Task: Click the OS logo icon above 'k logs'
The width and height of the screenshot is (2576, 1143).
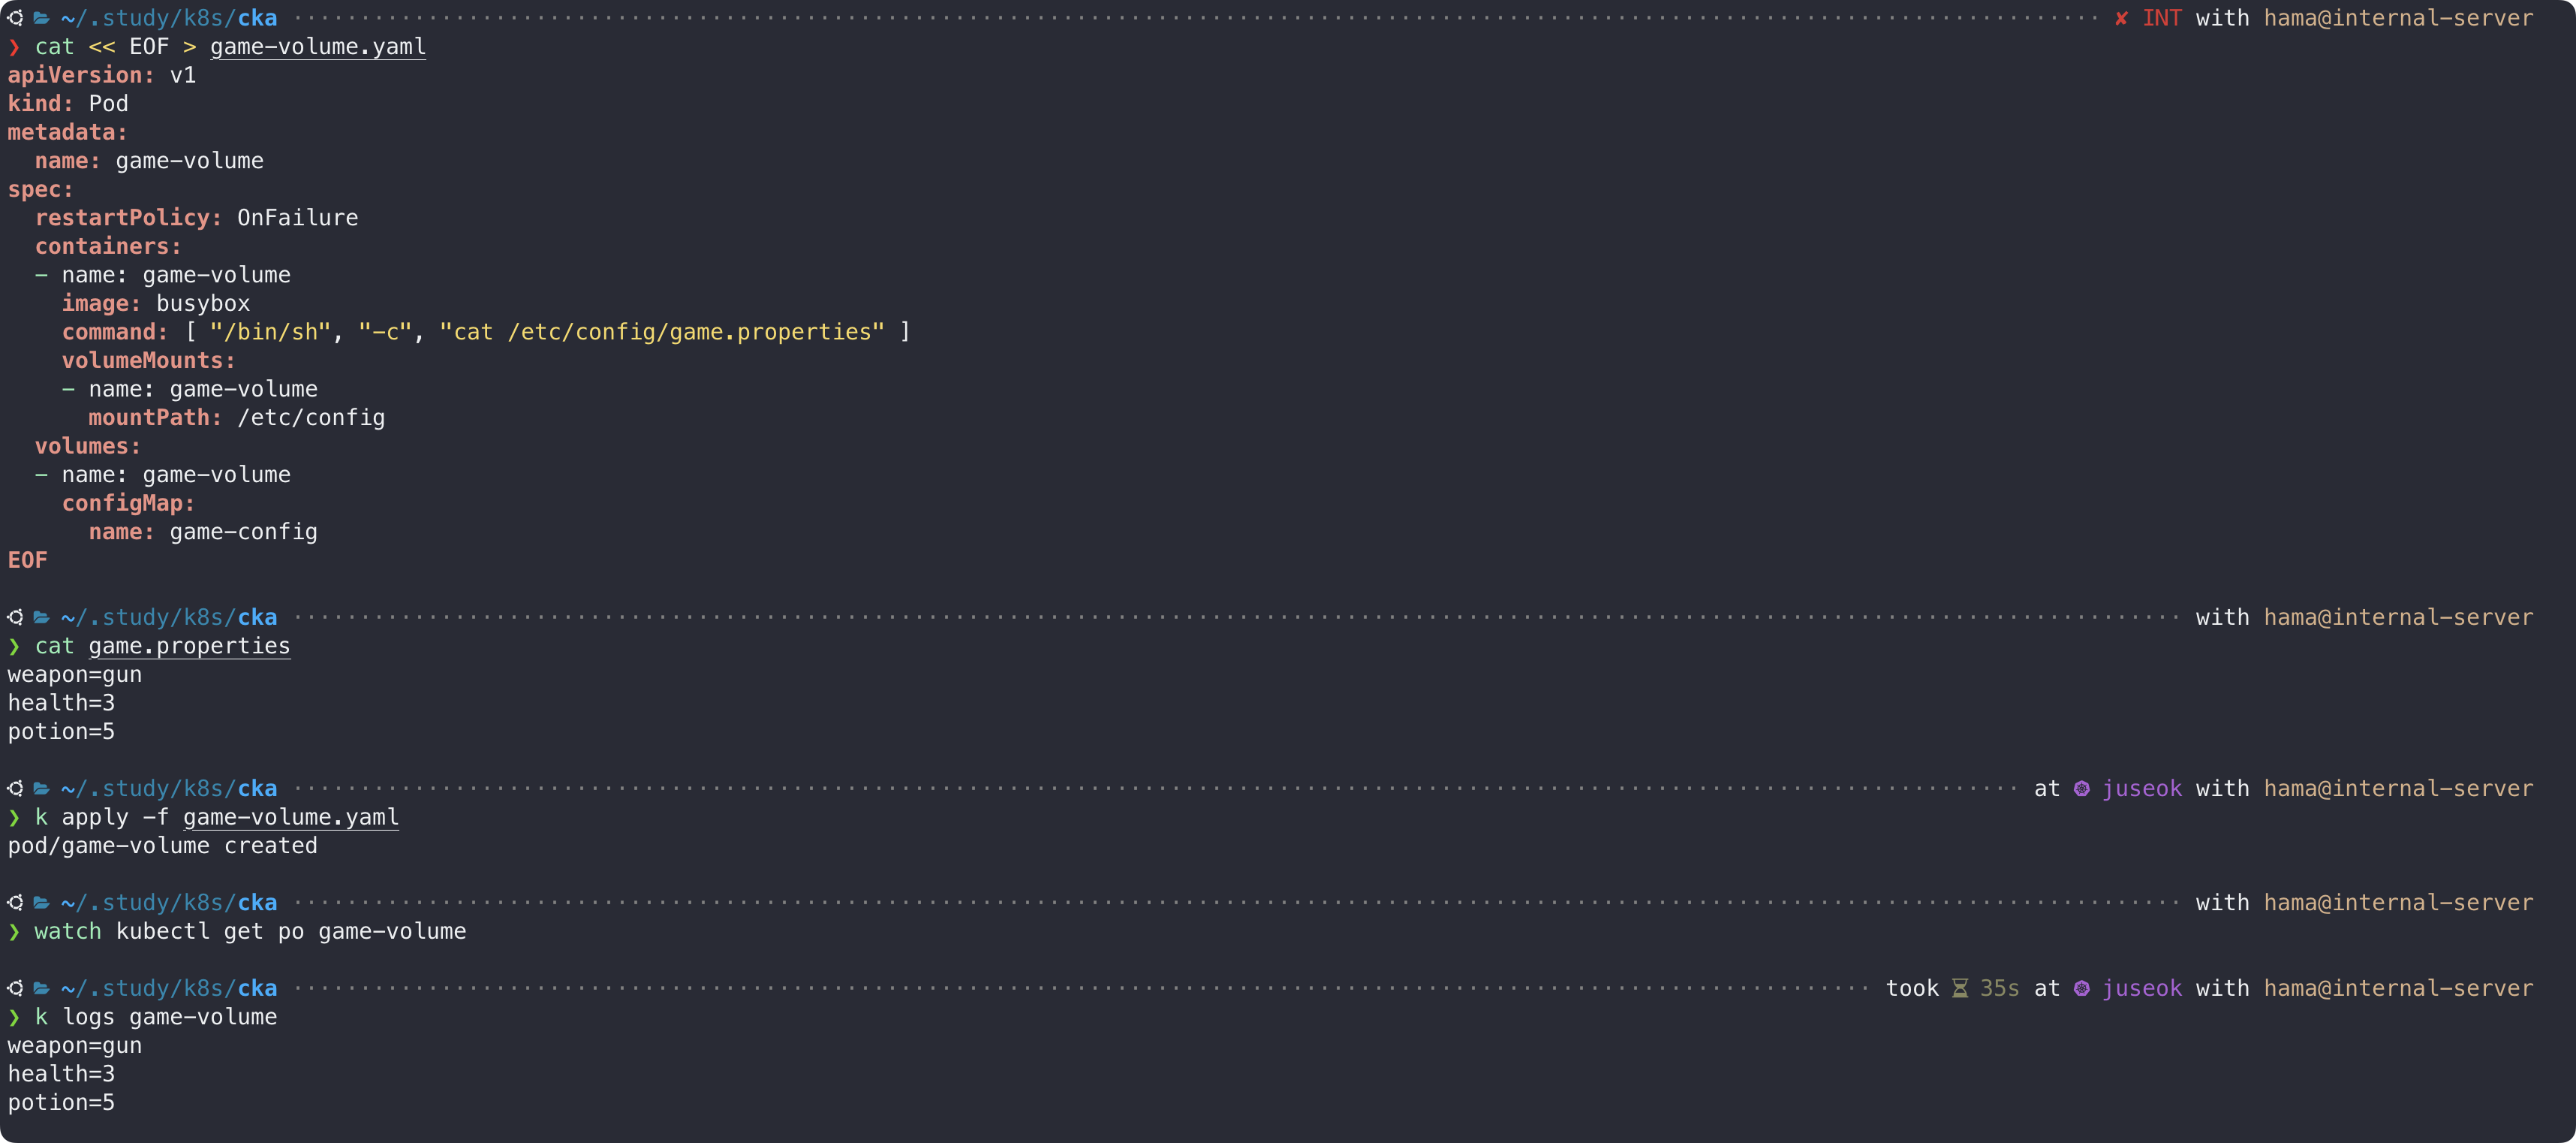Action: point(15,989)
